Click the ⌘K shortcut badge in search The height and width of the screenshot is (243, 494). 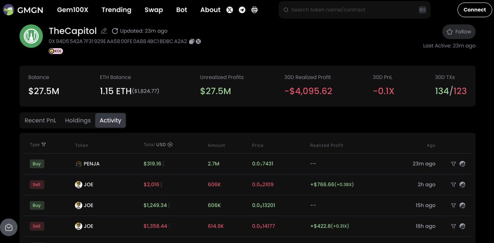(x=422, y=10)
